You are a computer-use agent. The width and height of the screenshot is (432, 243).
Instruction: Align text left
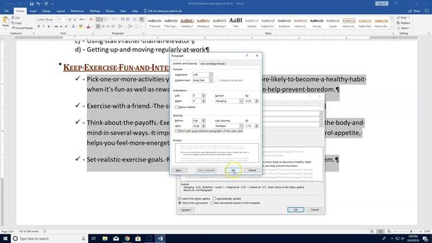(98, 26)
